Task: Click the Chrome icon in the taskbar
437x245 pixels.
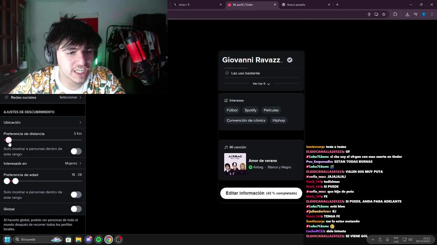Action: pyautogui.click(x=108, y=240)
